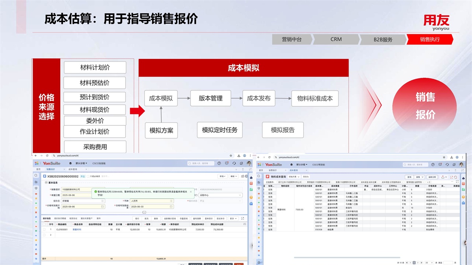
Task: Toggle 只看必填项 checkbox
Action: (88, 177)
